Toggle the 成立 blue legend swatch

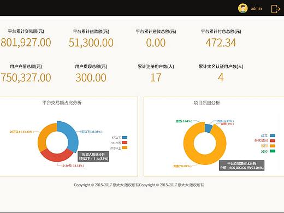[273, 135]
